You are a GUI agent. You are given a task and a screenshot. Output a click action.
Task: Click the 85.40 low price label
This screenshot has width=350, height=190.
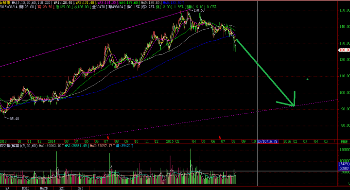coord(14,119)
